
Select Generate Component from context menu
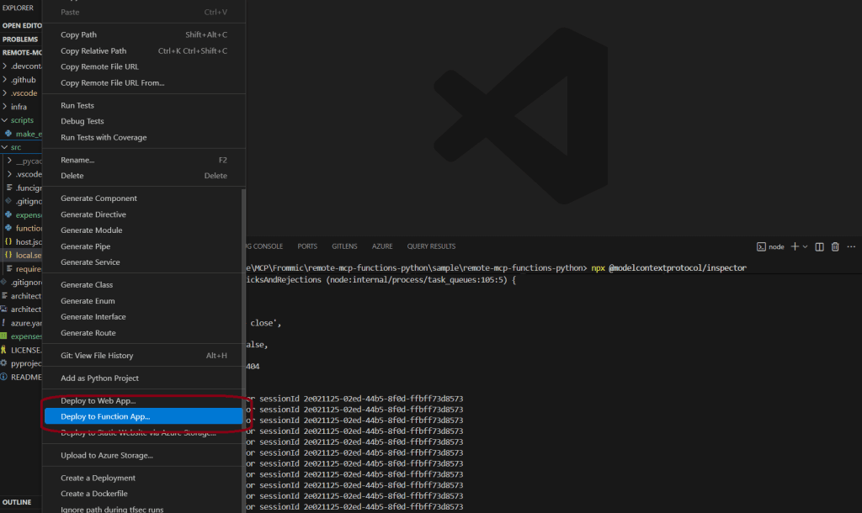pyautogui.click(x=98, y=198)
